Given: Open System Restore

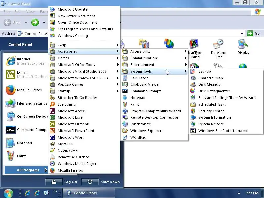Looking at the screenshot, I should (x=226, y=124).
